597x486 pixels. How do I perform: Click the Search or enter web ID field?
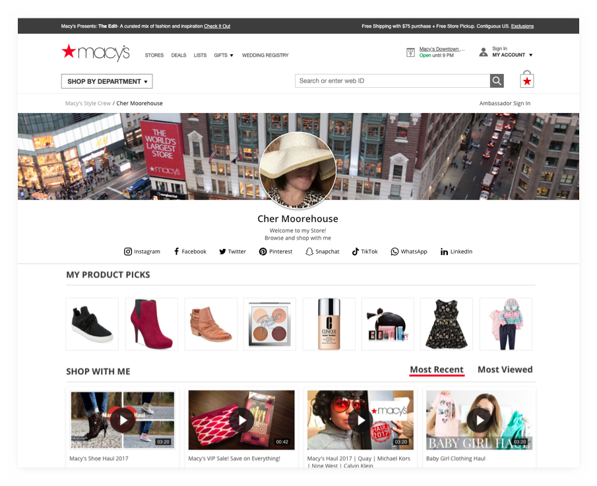[393, 81]
